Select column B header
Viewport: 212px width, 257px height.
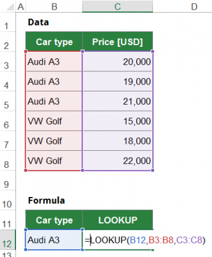[54, 7]
